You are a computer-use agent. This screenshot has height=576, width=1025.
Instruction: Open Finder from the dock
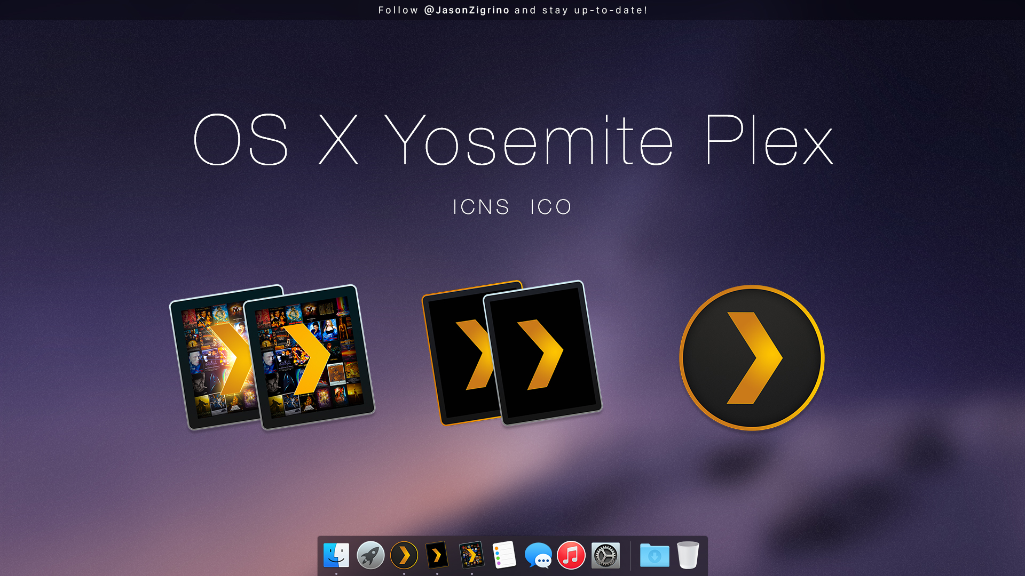tap(336, 555)
